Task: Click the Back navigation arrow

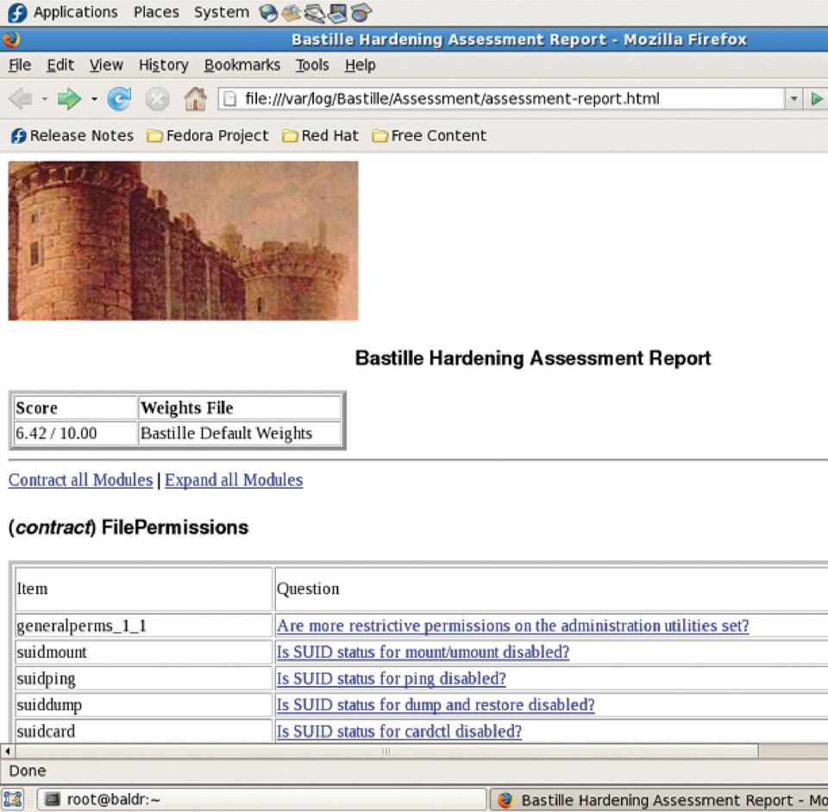Action: [21, 99]
